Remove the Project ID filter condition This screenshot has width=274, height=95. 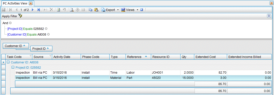46,29
